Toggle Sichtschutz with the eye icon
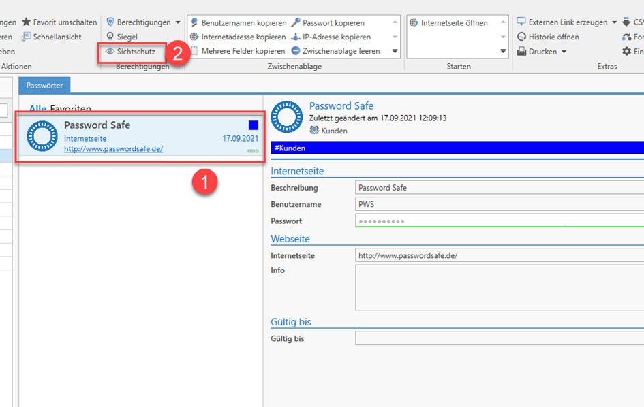644x407 pixels. coord(110,52)
